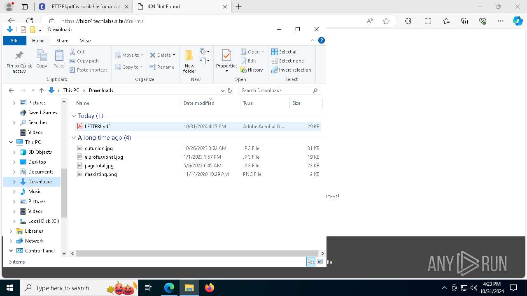
Task: Select Control Panel in navigation tree
Action: [40, 251]
